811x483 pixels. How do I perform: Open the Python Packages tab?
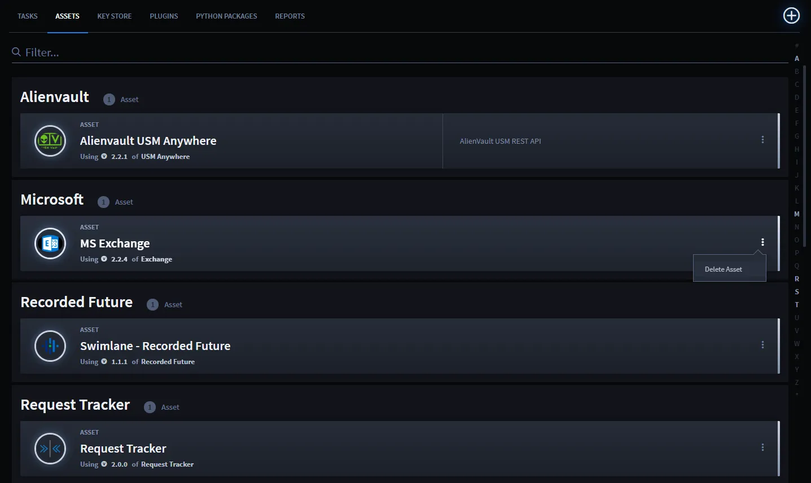[x=226, y=16]
